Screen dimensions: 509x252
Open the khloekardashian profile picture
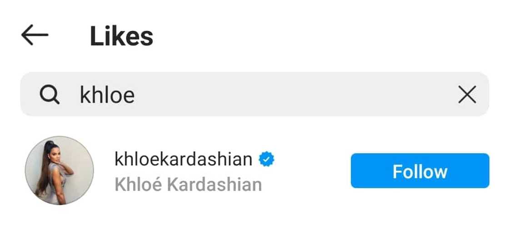point(59,170)
